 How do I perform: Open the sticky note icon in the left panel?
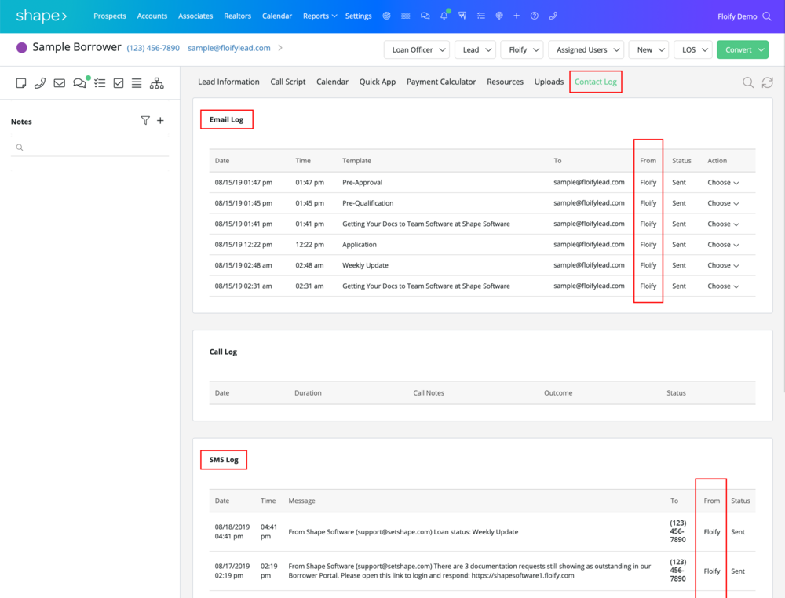point(21,83)
